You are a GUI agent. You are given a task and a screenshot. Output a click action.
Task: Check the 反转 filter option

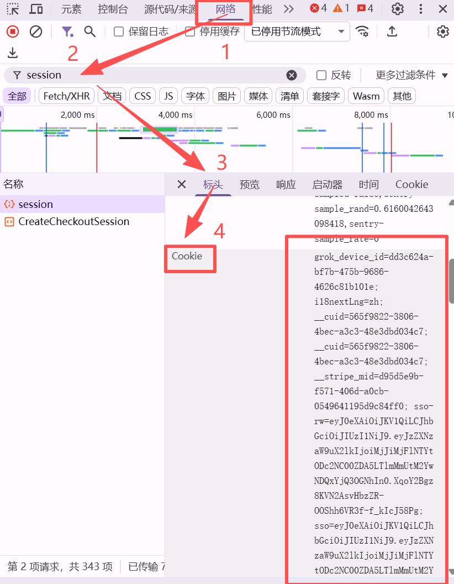point(321,75)
